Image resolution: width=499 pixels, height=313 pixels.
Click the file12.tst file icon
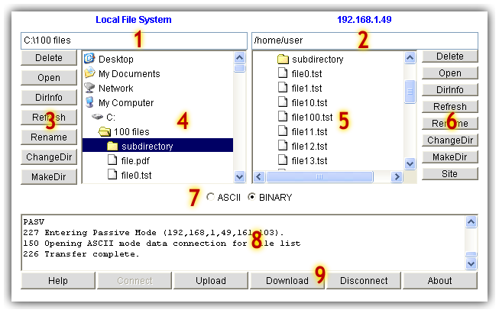283,146
